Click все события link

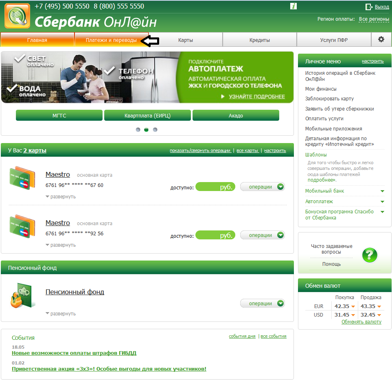point(274,336)
